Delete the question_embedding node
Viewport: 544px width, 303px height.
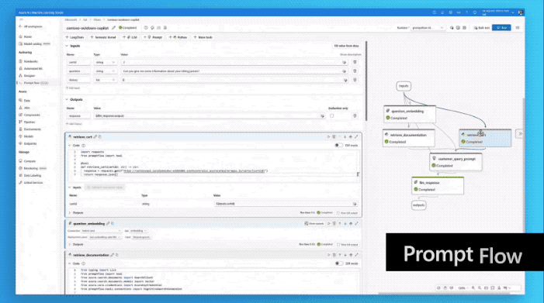click(334, 224)
